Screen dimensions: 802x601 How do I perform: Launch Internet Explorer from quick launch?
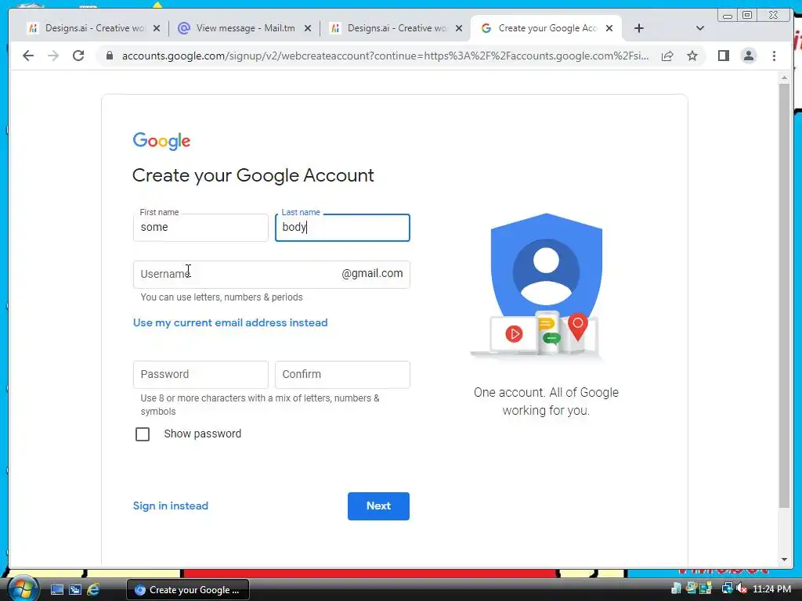tap(94, 590)
